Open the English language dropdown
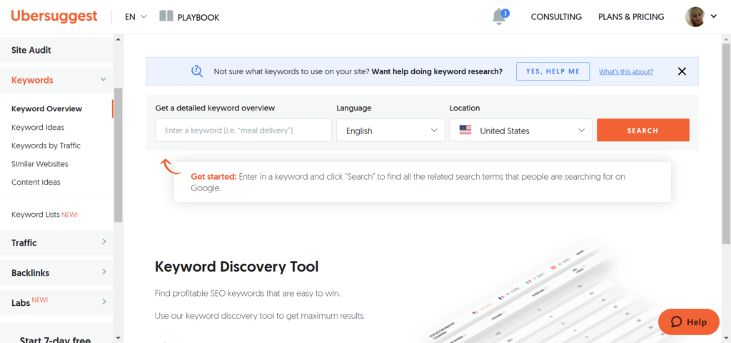731x343 pixels. coord(390,130)
